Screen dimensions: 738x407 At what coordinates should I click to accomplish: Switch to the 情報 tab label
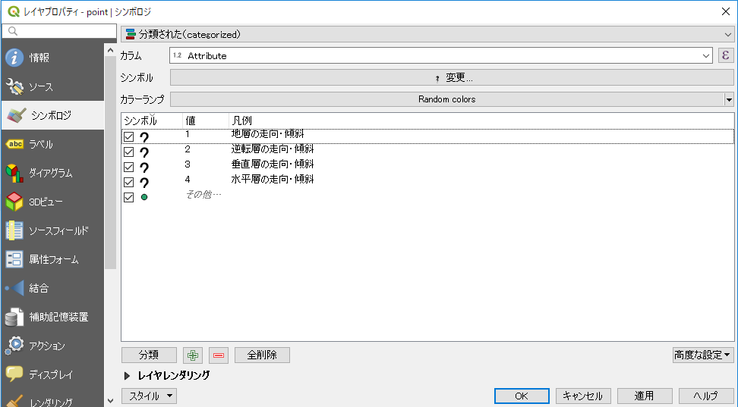[x=39, y=58]
